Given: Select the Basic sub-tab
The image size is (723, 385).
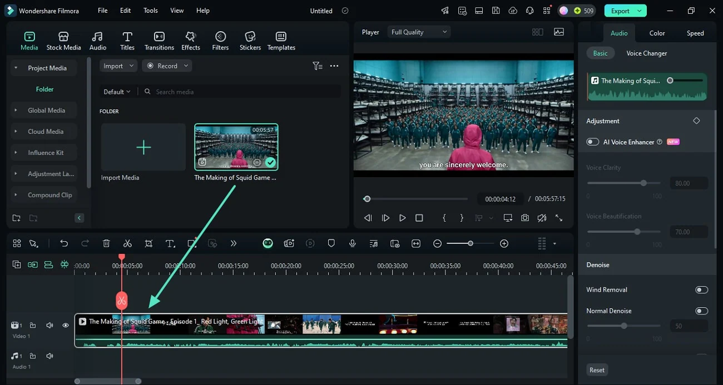Looking at the screenshot, I should tap(601, 53).
